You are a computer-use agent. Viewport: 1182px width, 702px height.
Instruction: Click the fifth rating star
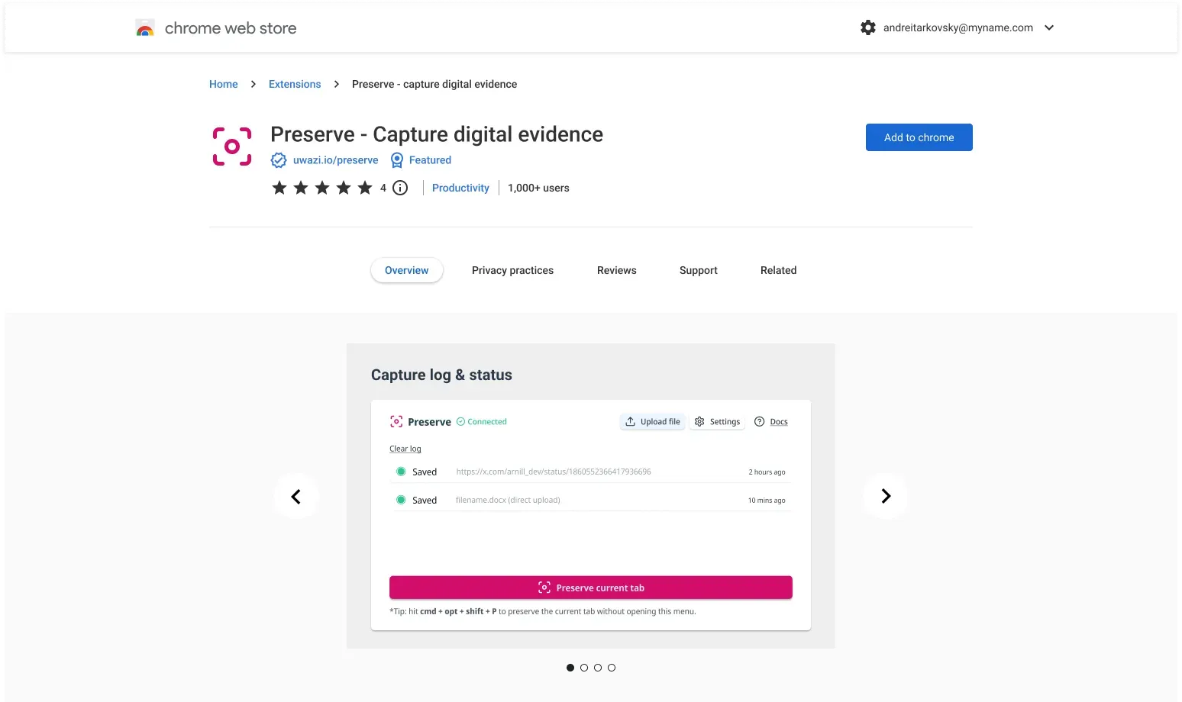(x=364, y=188)
